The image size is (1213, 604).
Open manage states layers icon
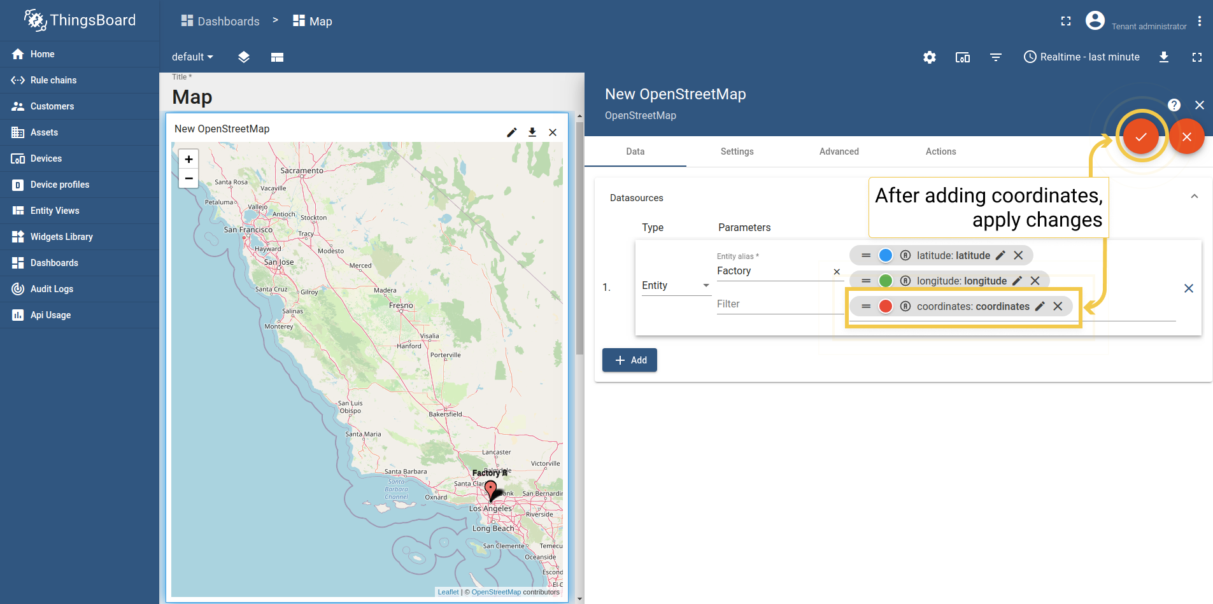coord(244,57)
